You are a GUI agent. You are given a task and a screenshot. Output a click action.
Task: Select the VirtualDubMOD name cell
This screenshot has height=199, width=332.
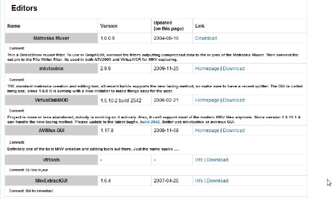[x=51, y=100]
